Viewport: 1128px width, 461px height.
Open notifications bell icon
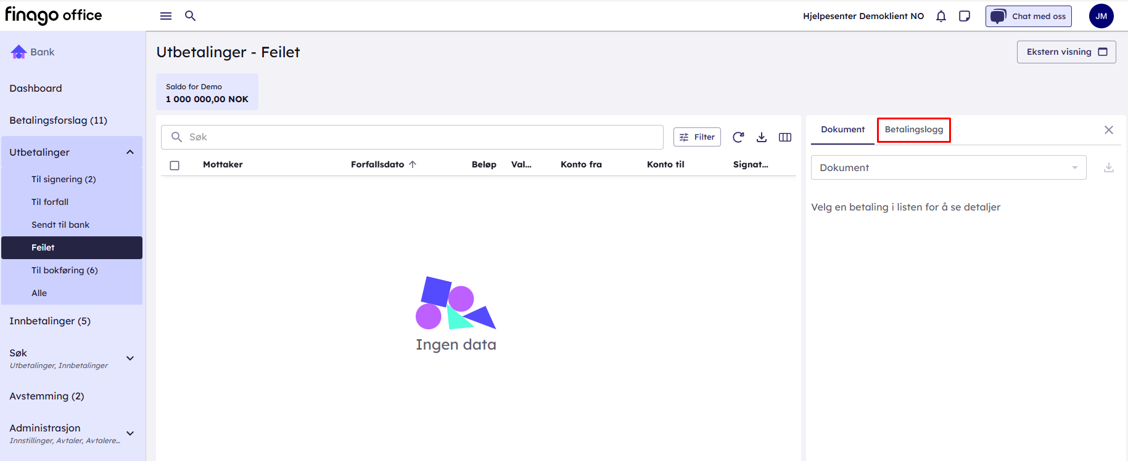click(x=941, y=17)
